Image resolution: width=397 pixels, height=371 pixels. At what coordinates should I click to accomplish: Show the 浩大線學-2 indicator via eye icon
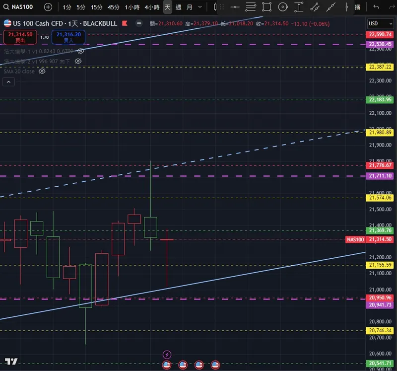(78, 61)
